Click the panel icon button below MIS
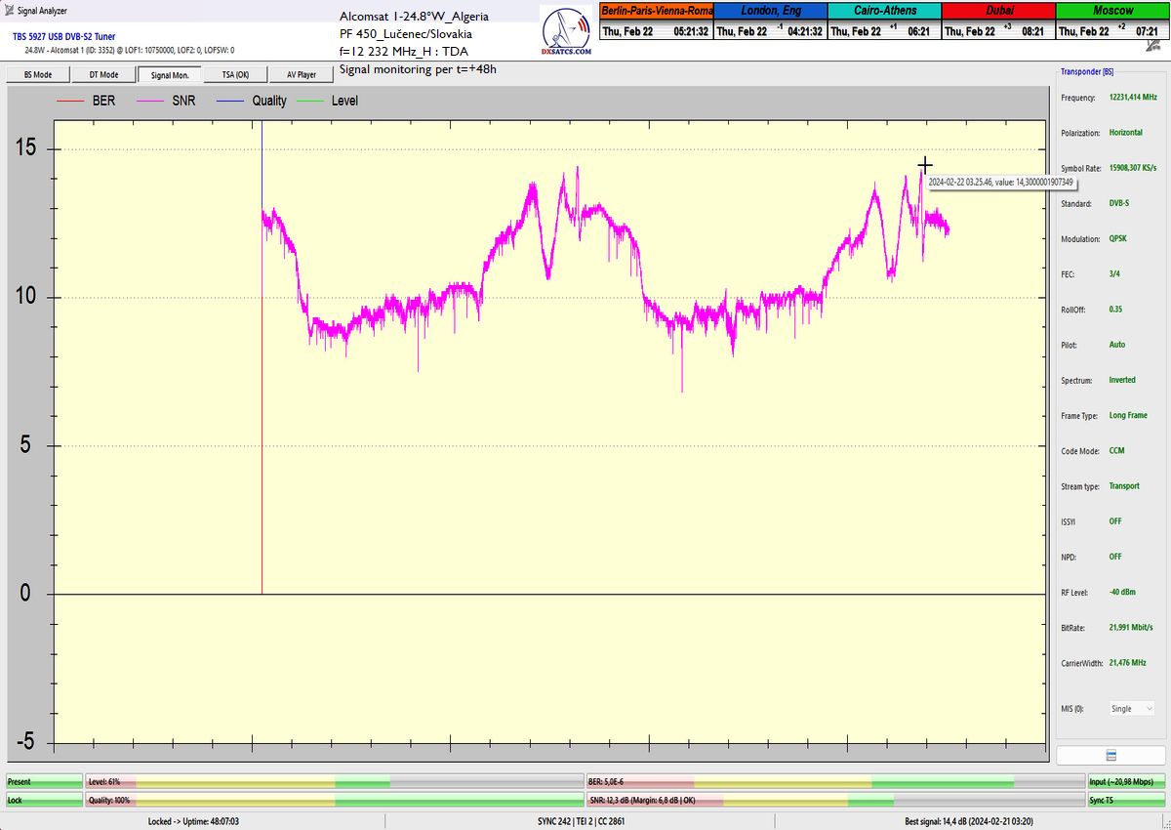This screenshot has width=1171, height=830. (1110, 755)
